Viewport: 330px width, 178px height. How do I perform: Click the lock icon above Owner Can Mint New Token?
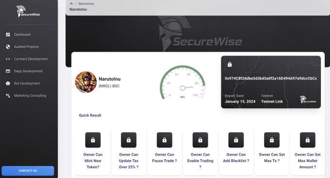tap(93, 140)
